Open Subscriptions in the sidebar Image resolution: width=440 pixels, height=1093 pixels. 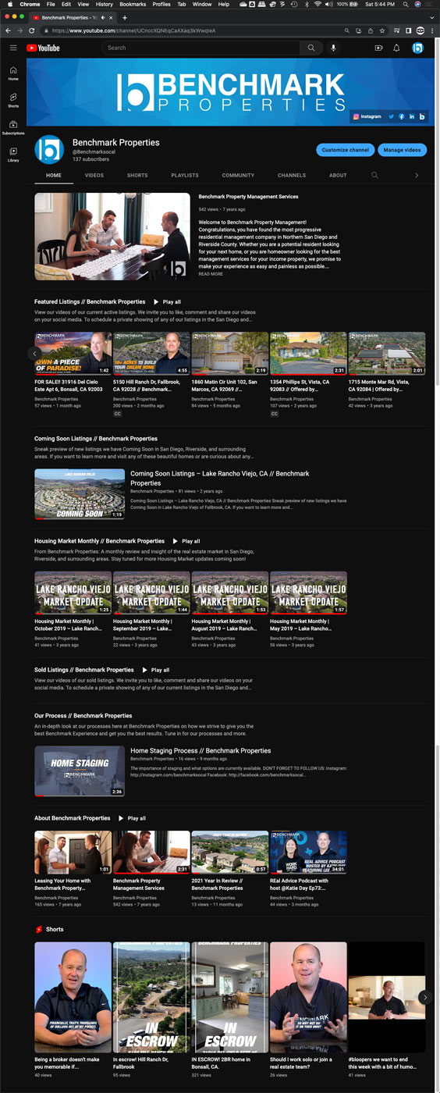coord(13,127)
